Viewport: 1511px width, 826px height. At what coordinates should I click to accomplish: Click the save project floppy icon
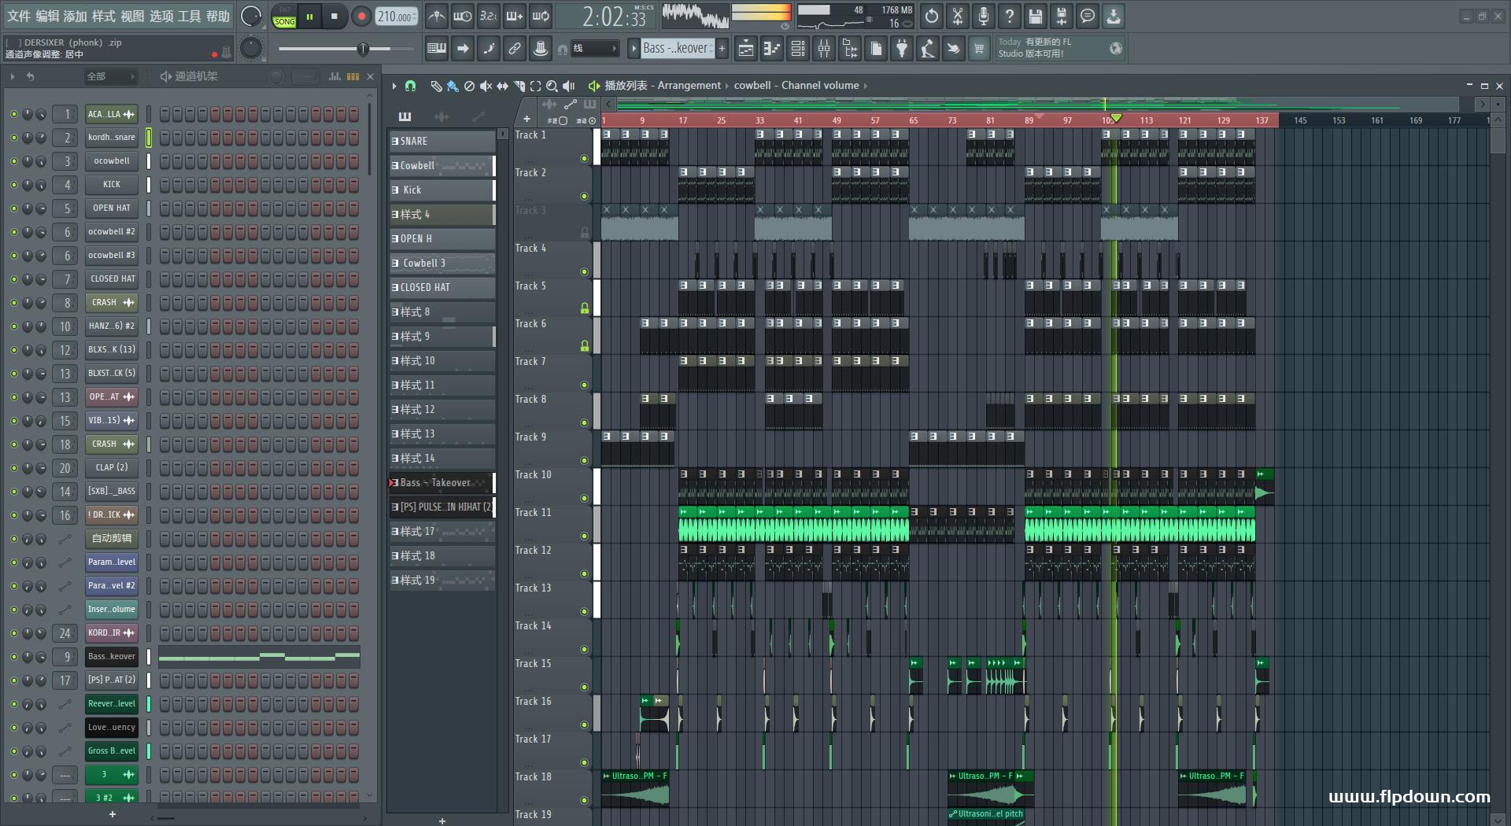coord(1036,17)
